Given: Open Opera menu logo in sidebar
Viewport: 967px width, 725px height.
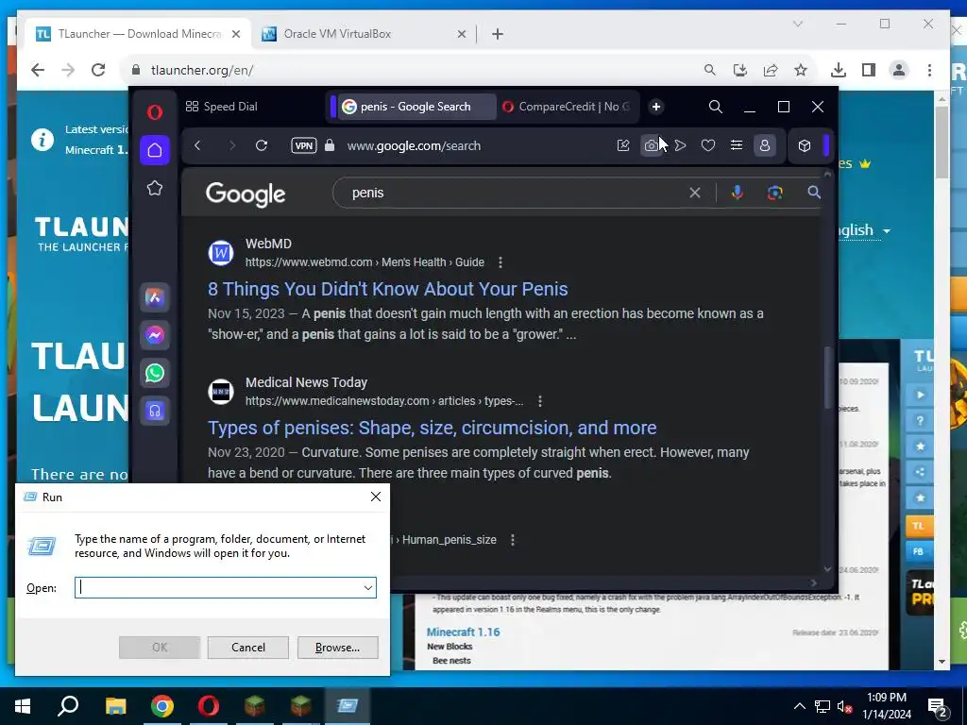Looking at the screenshot, I should (155, 111).
